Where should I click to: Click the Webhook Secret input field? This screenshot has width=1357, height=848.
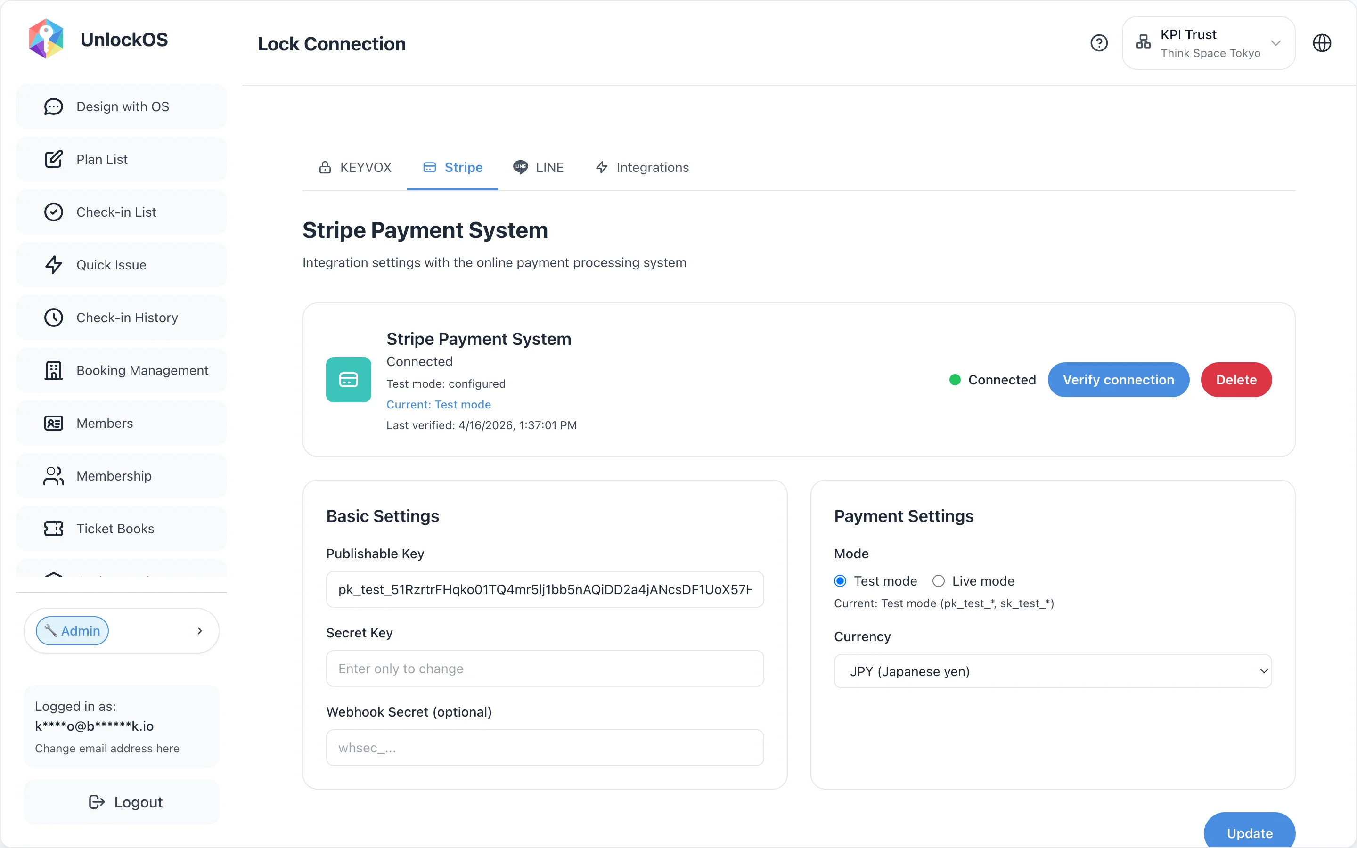pyautogui.click(x=545, y=748)
